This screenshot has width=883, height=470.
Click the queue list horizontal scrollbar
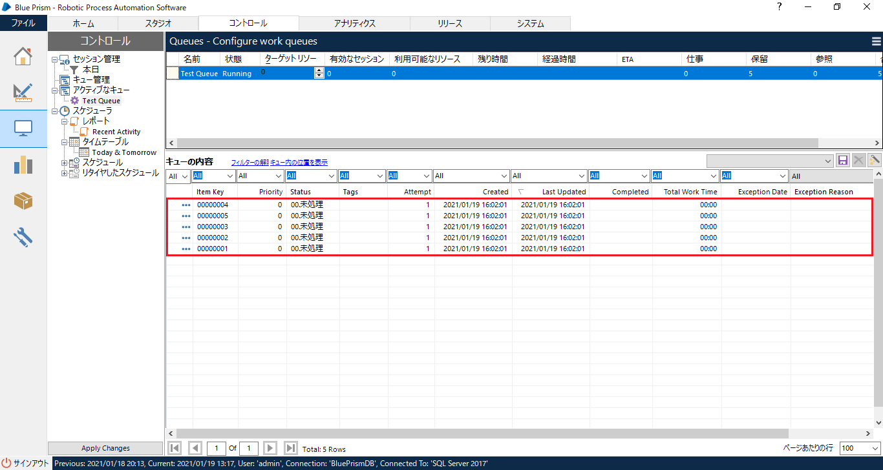tap(497, 143)
